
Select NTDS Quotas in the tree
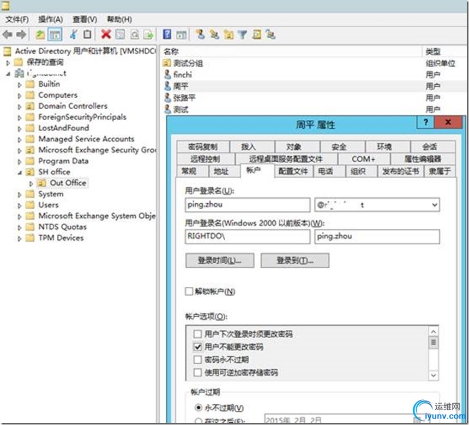(x=63, y=227)
